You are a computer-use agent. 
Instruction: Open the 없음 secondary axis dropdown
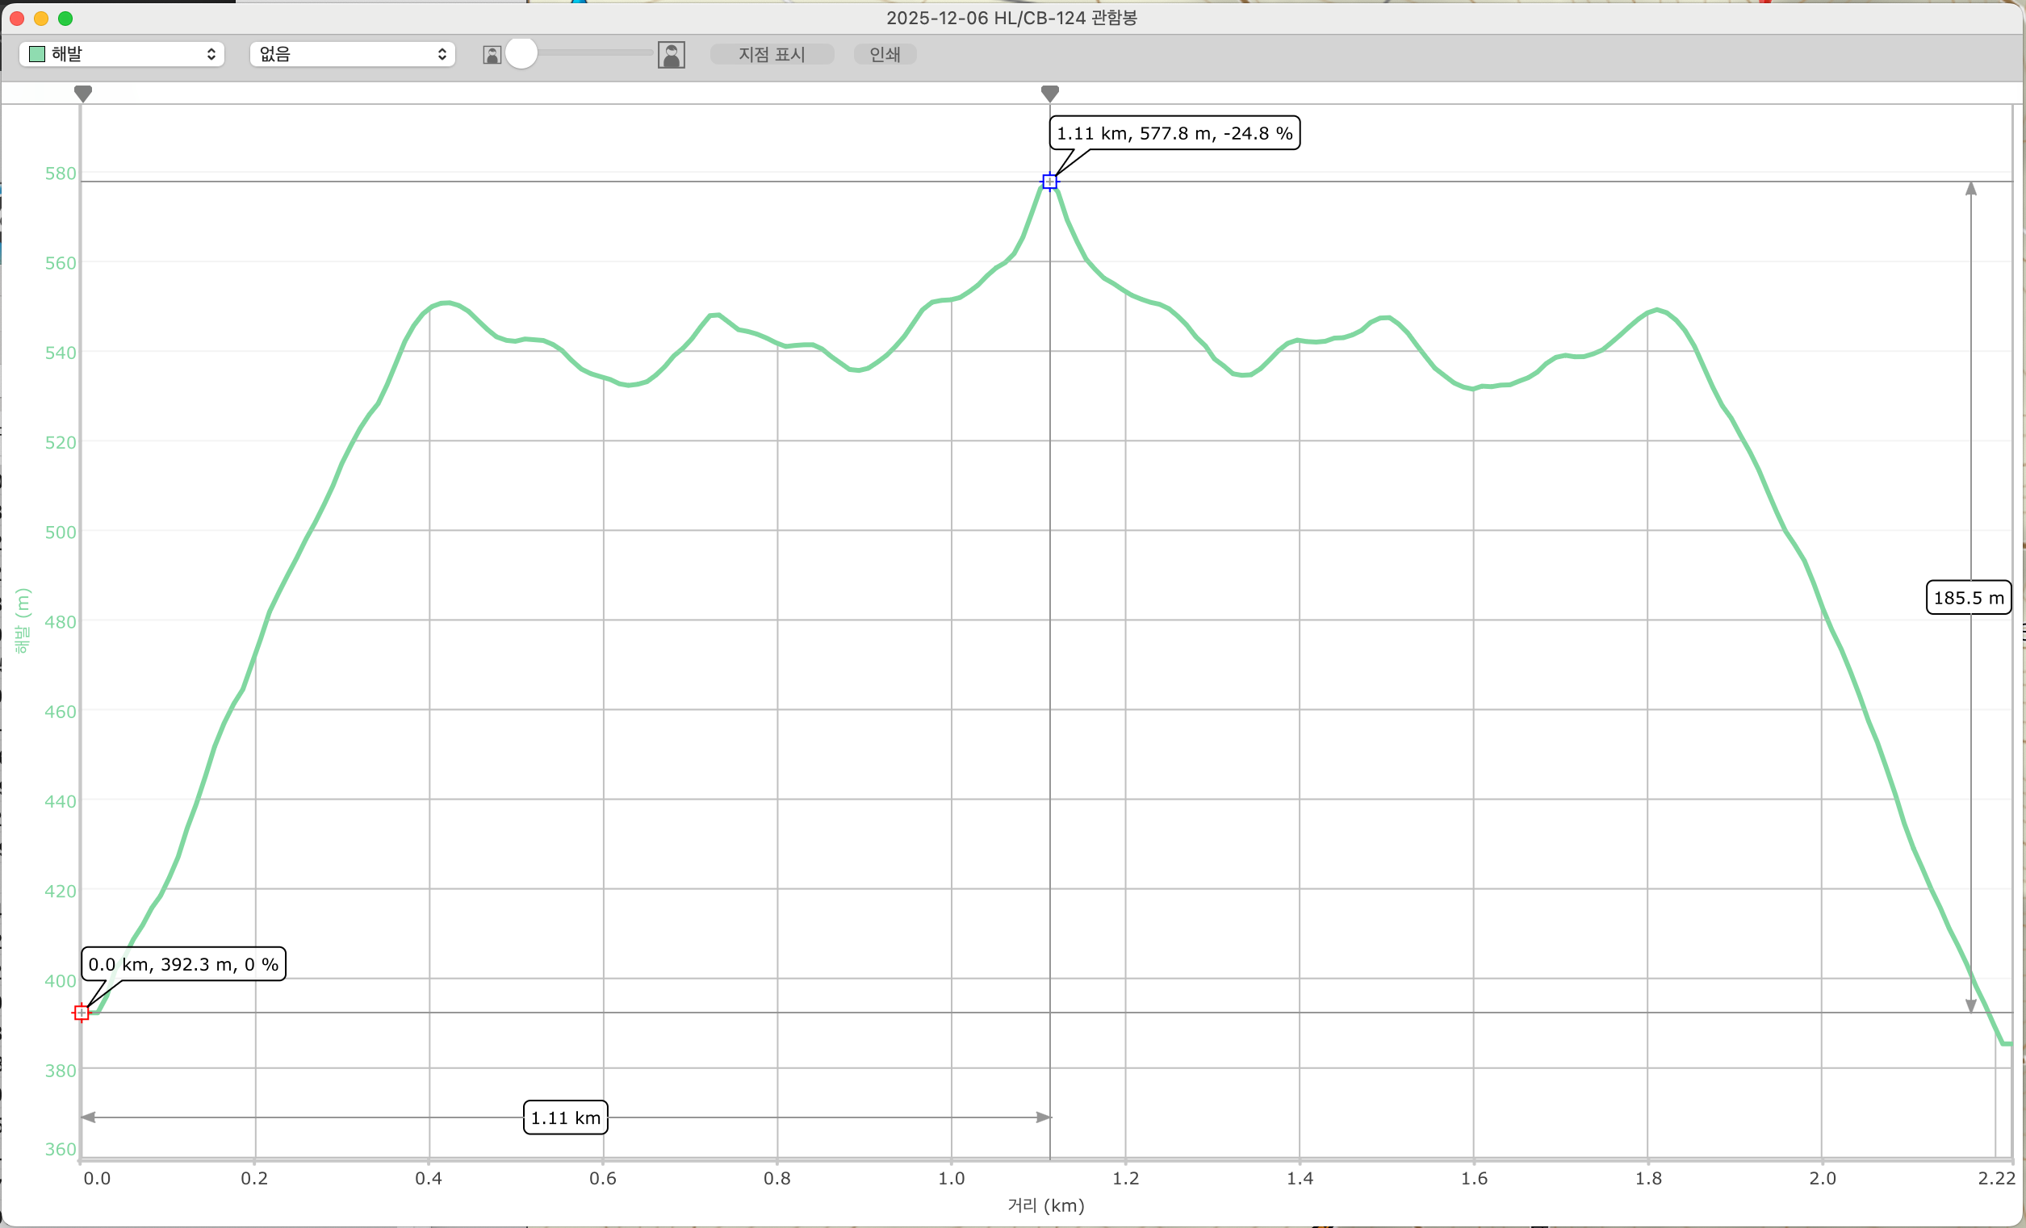(x=345, y=54)
